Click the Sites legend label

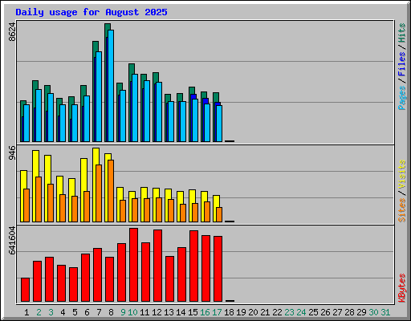coord(401,210)
